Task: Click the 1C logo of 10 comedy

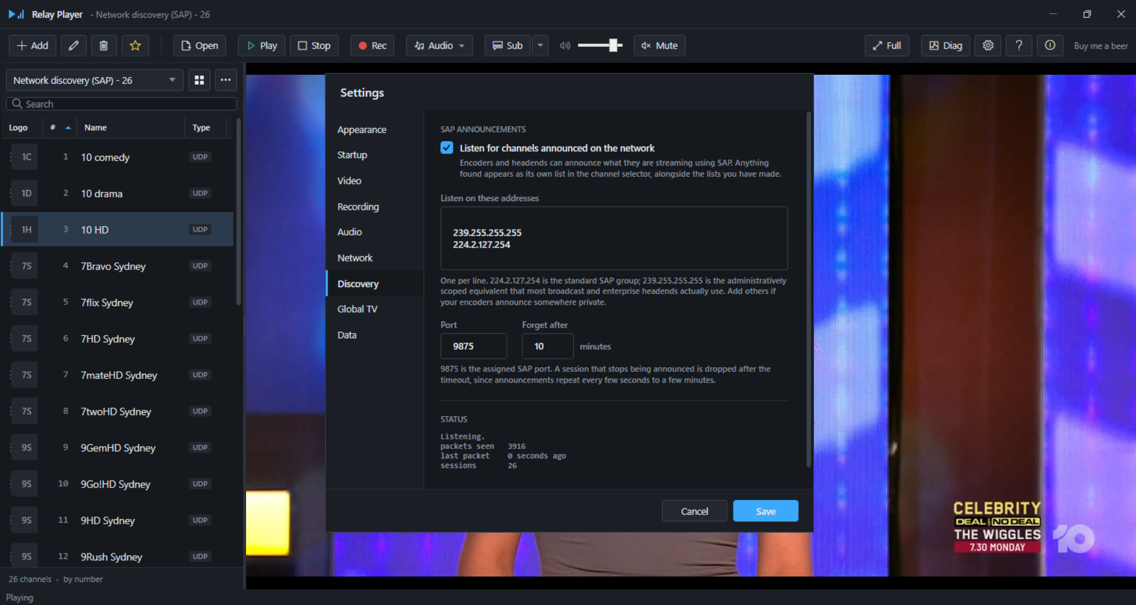Action: [26, 157]
